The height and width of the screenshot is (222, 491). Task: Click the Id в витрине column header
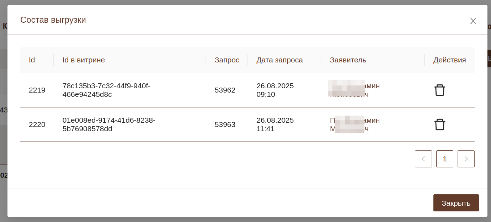point(84,60)
